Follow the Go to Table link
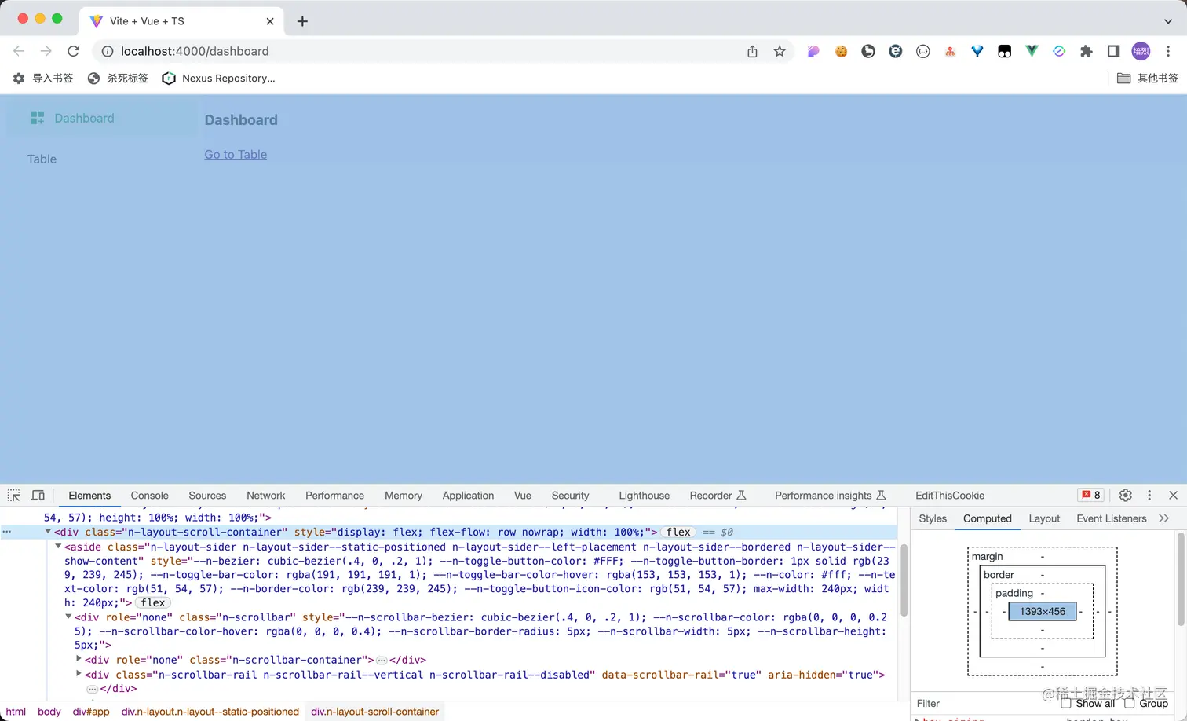The width and height of the screenshot is (1187, 721). (236, 155)
